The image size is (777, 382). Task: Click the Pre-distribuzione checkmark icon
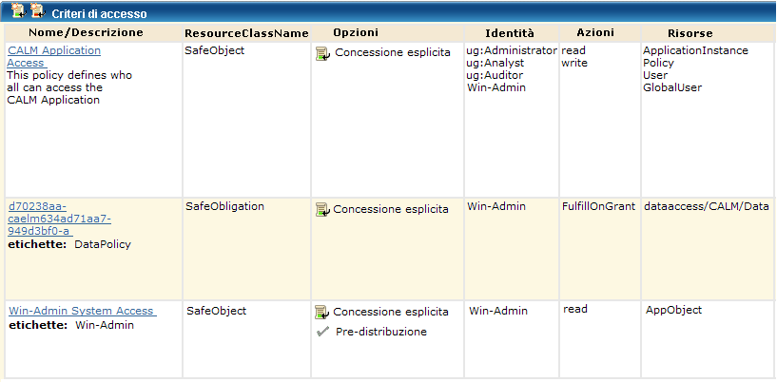(x=322, y=332)
